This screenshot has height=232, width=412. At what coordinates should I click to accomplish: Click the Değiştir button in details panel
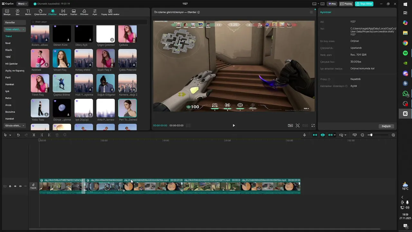[x=386, y=126]
